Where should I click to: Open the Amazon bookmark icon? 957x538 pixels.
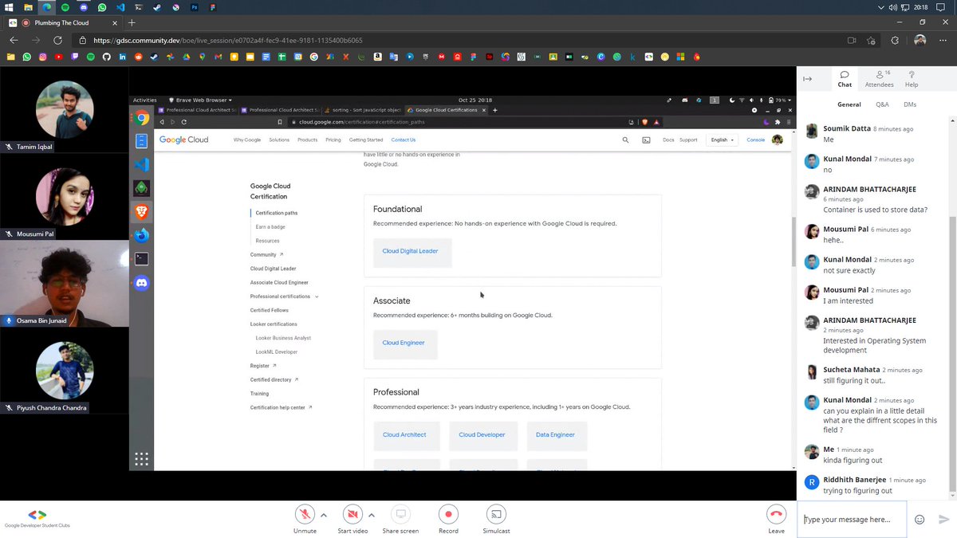tap(377, 57)
